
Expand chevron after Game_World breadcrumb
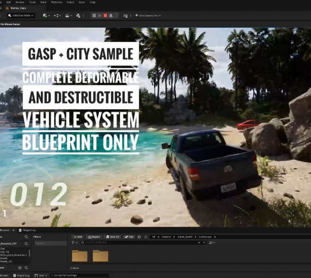(x=195, y=237)
